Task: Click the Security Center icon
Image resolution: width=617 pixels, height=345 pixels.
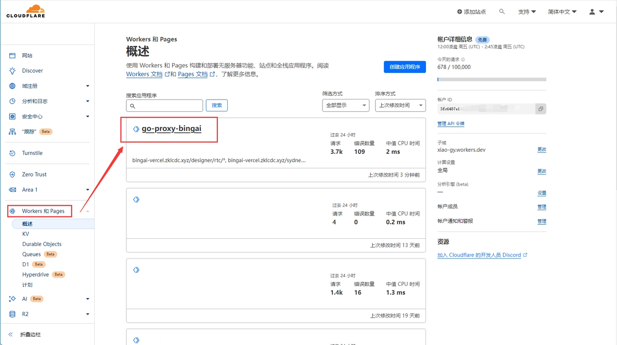Action: (12, 117)
